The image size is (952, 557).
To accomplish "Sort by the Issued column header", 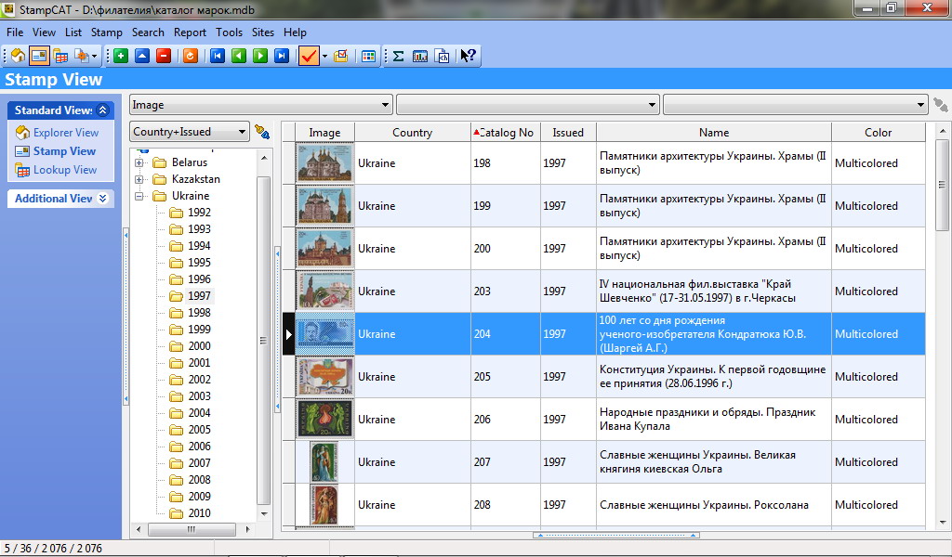I will pyautogui.click(x=568, y=132).
